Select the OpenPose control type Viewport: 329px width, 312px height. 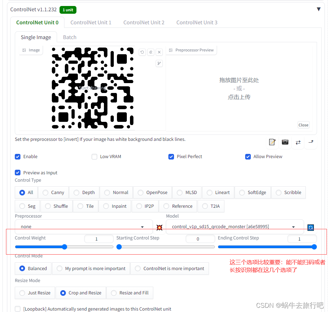tap(153, 193)
